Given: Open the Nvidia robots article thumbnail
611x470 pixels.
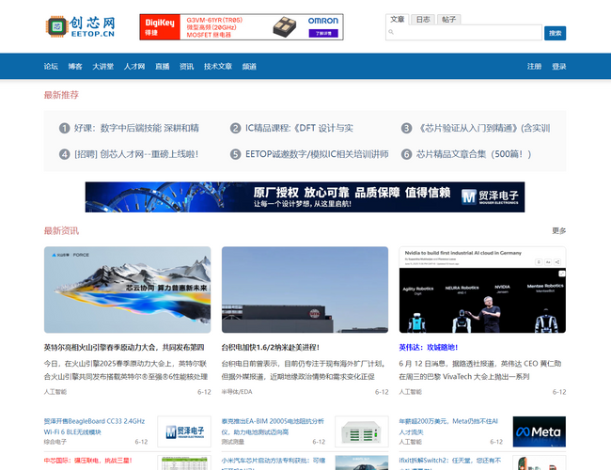Looking at the screenshot, I should (x=482, y=290).
